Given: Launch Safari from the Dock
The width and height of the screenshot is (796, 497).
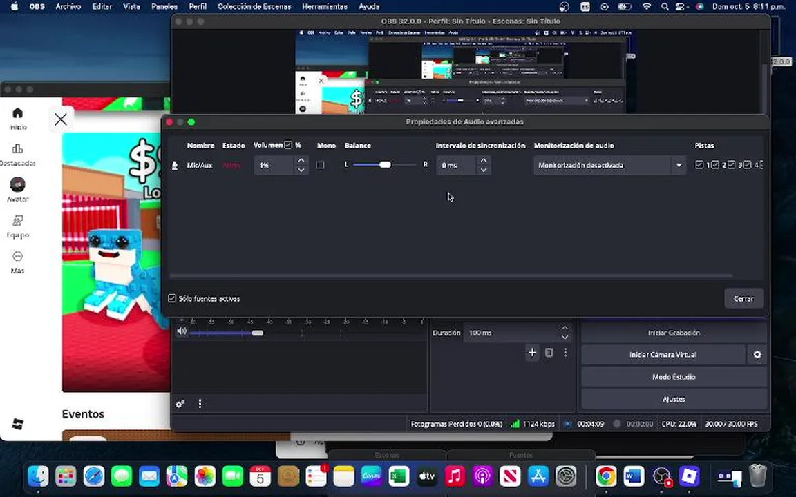Looking at the screenshot, I should (x=94, y=476).
